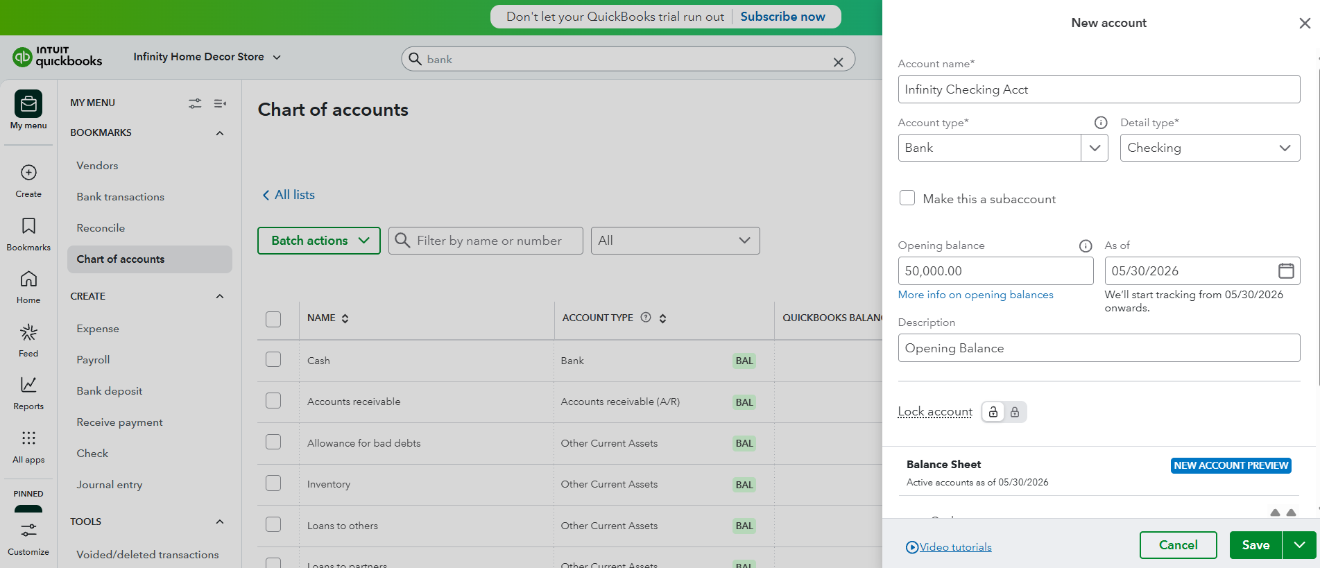
Task: Go back to All lists
Action: point(289,195)
